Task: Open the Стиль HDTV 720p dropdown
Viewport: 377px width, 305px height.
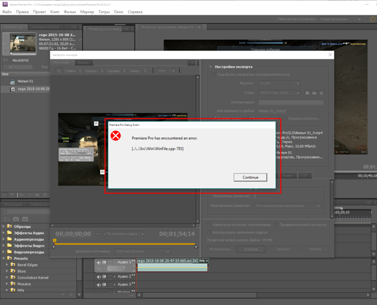Action: [x=279, y=93]
